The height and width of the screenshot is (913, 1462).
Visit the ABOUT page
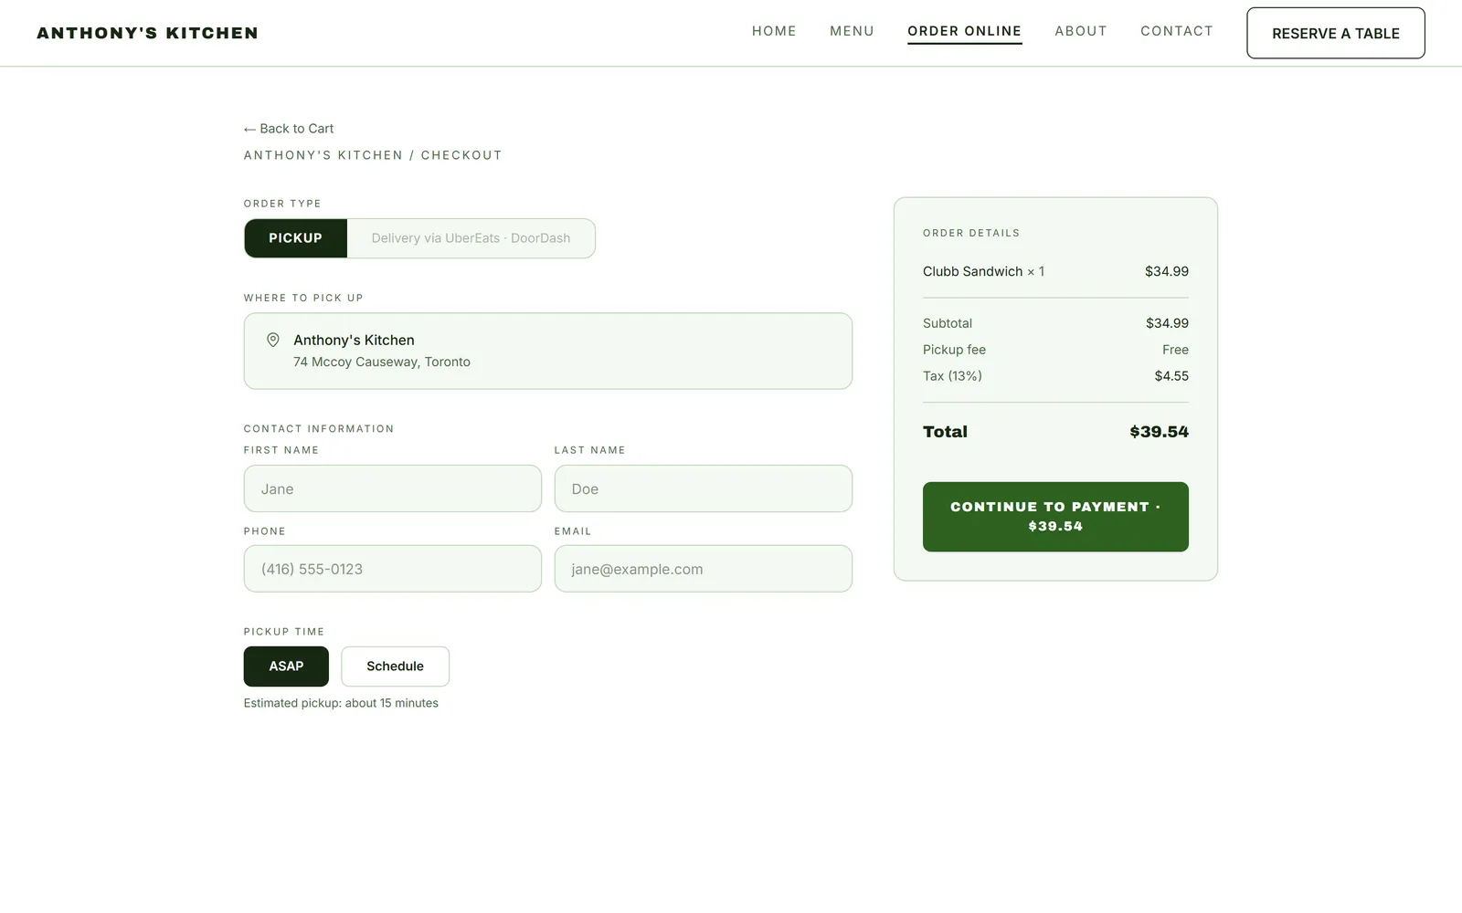(1081, 31)
